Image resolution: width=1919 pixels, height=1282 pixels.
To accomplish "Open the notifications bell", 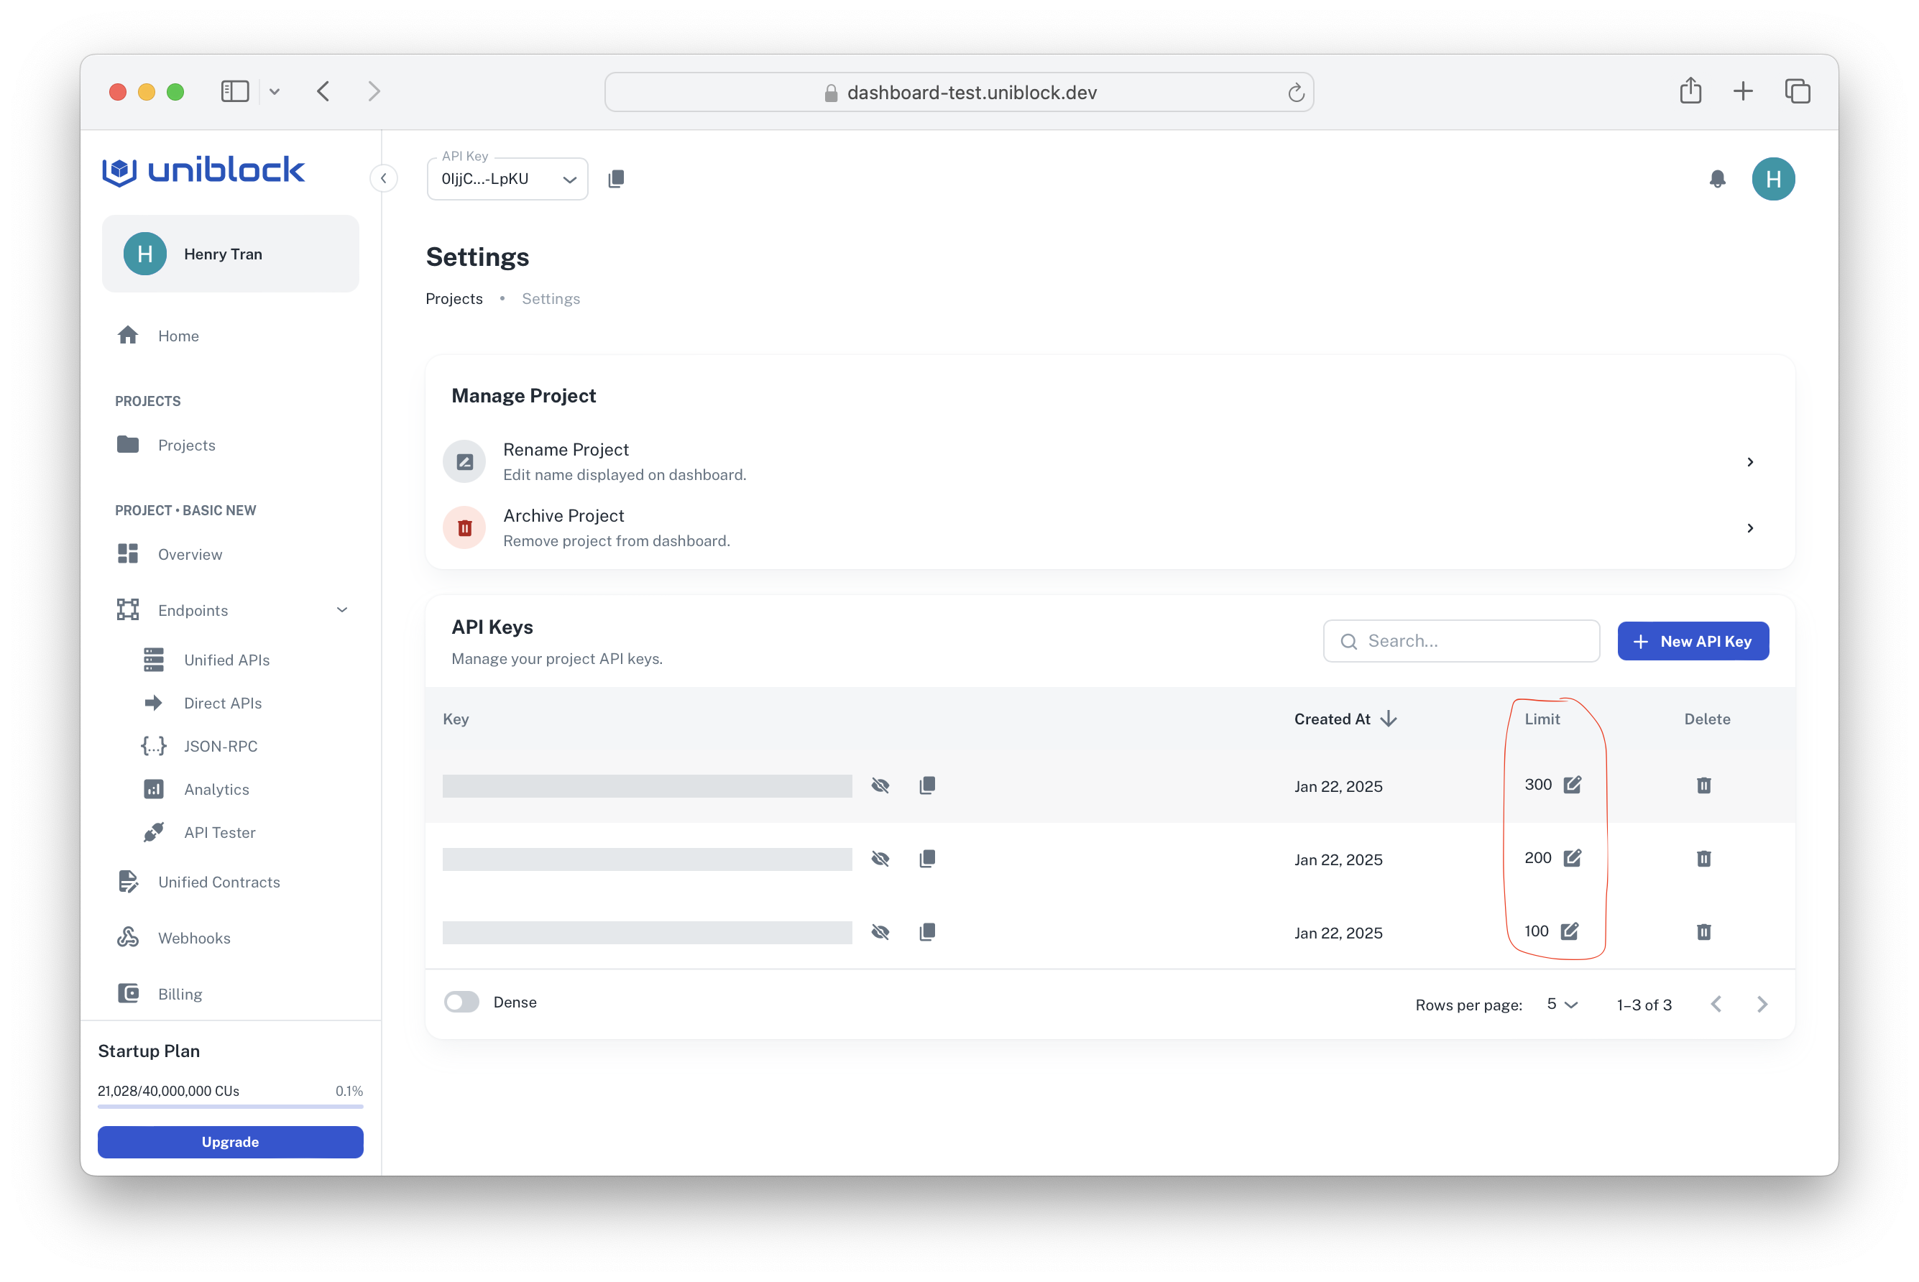I will (1717, 178).
